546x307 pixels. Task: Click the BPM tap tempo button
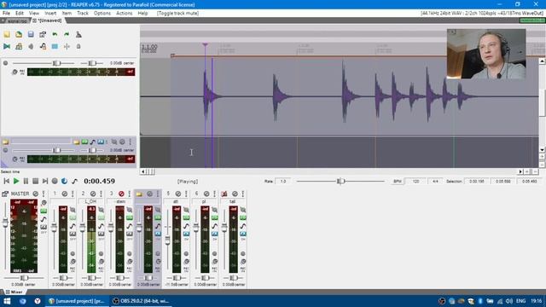[x=398, y=182]
